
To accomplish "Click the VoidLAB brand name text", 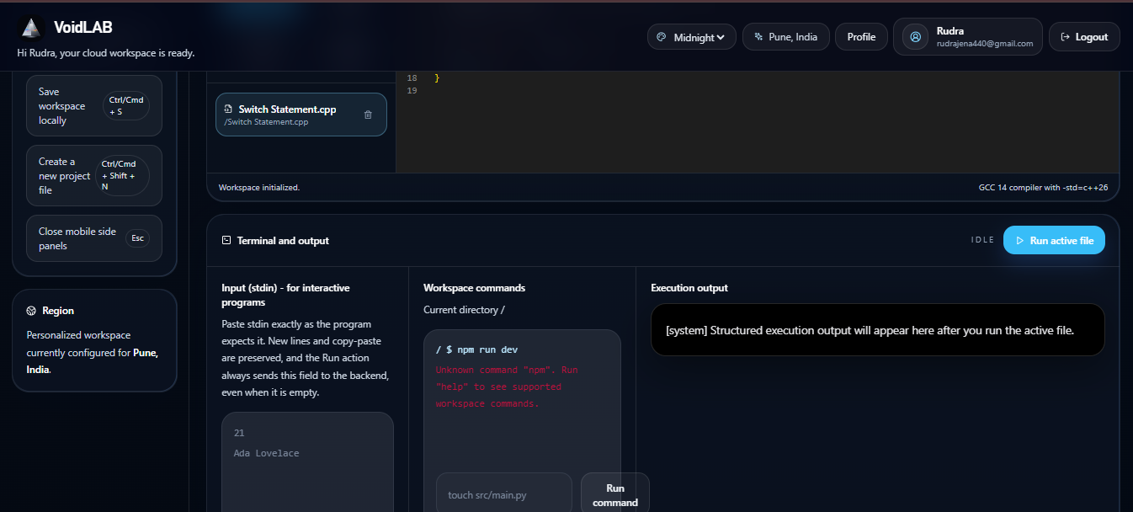I will (83, 27).
